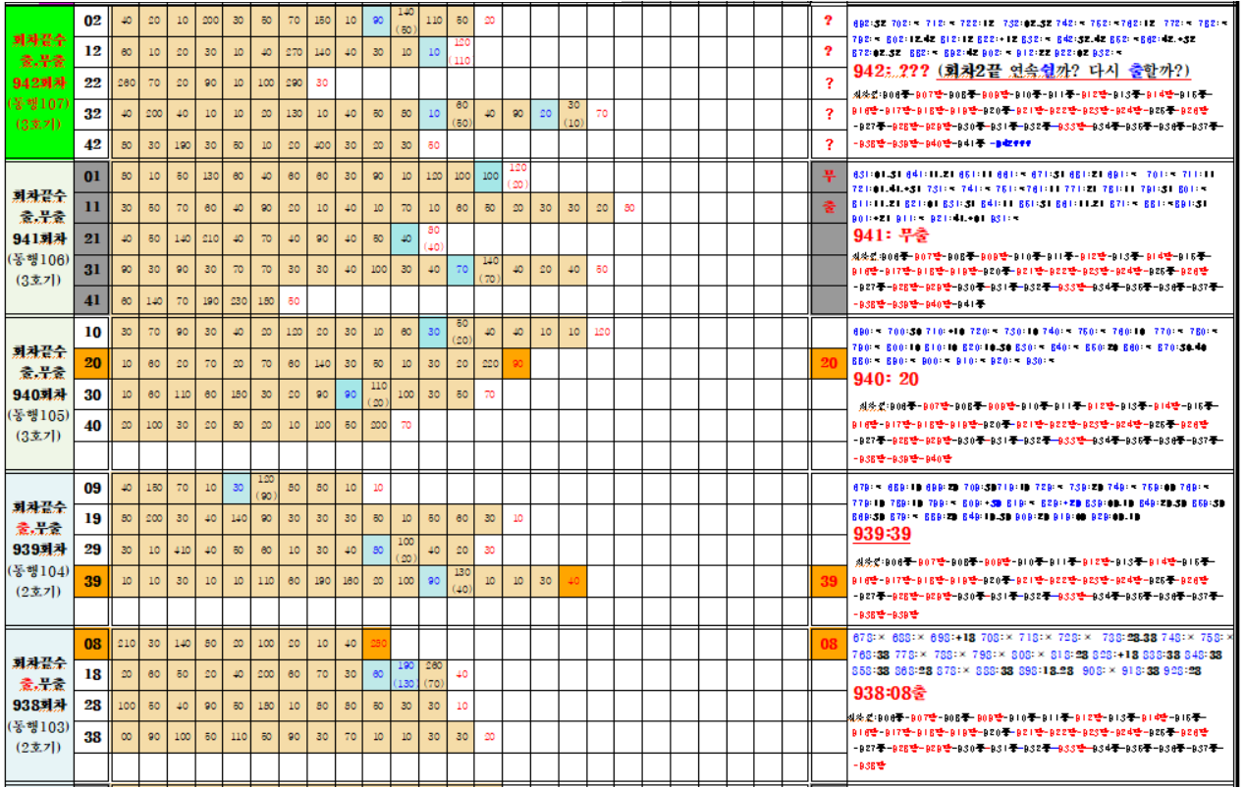Viewport: 1244px width, 788px height.
Task: Select orange 39 cell in right result column
Action: point(829,581)
